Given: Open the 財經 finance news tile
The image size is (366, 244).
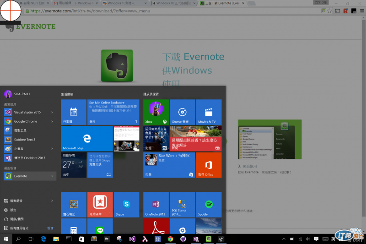Looking at the screenshot, I should pyautogui.click(x=156, y=138).
